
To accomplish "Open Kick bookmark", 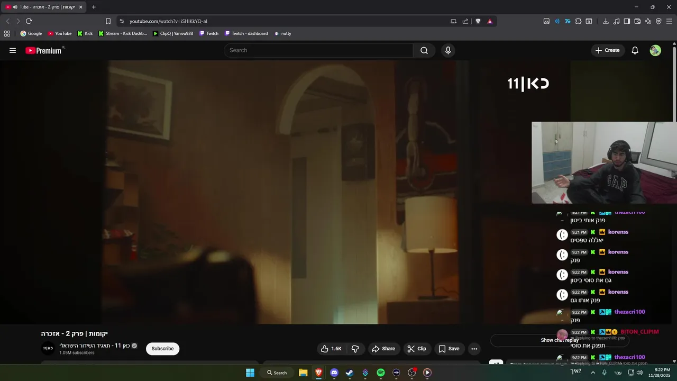I will (x=85, y=33).
